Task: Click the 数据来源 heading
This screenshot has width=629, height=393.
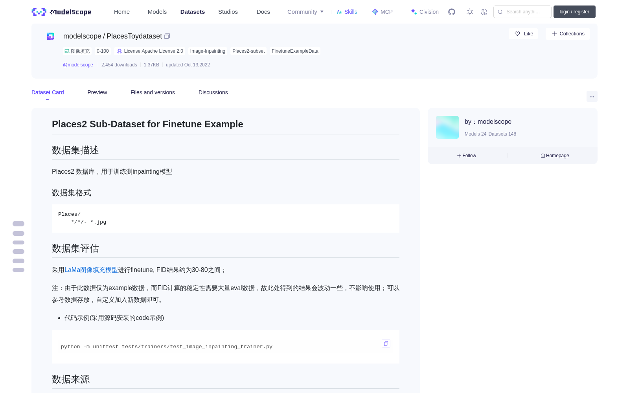Action: 71,379
